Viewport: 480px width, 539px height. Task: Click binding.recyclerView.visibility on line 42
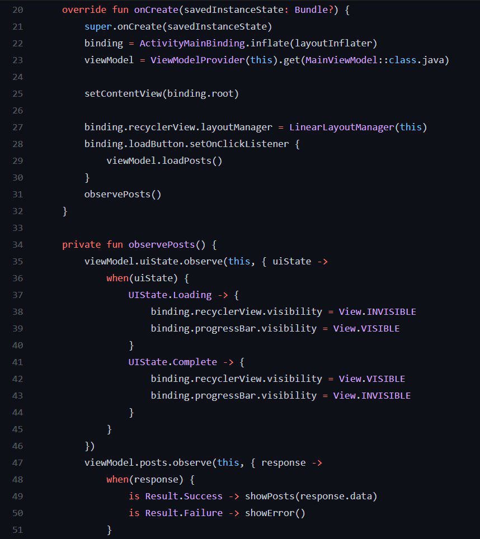(x=236, y=379)
